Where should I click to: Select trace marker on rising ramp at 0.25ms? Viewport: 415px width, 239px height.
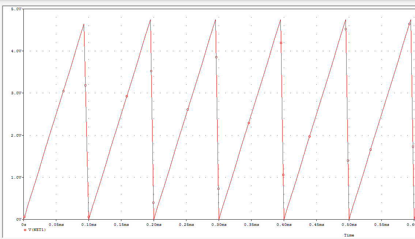(x=188, y=109)
